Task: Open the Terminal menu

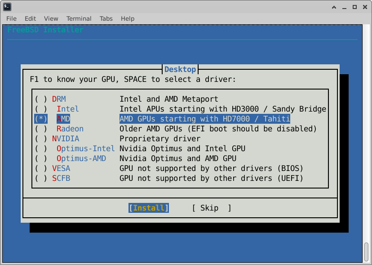Action: click(79, 18)
